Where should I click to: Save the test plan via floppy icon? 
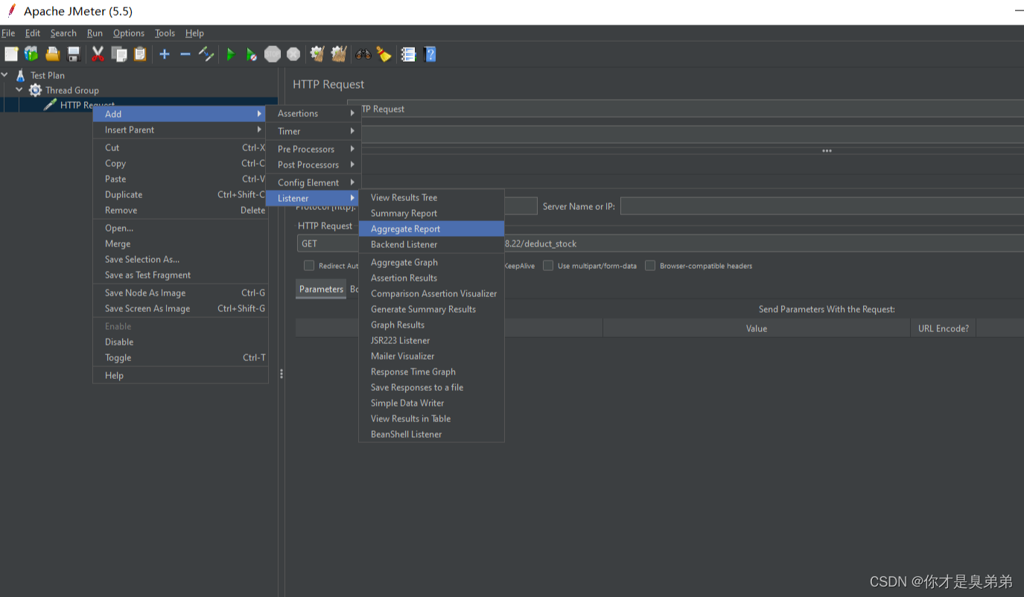[x=74, y=54]
